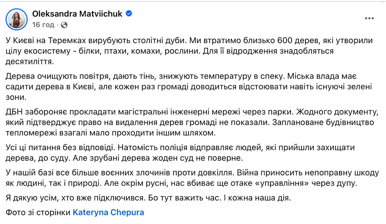Screen dimensions: 386x224
Task: Click the globe public-audience icon
Action: coord(64,25)
